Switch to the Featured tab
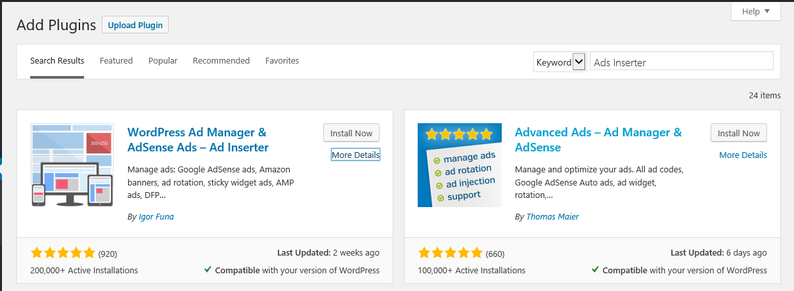 (116, 61)
